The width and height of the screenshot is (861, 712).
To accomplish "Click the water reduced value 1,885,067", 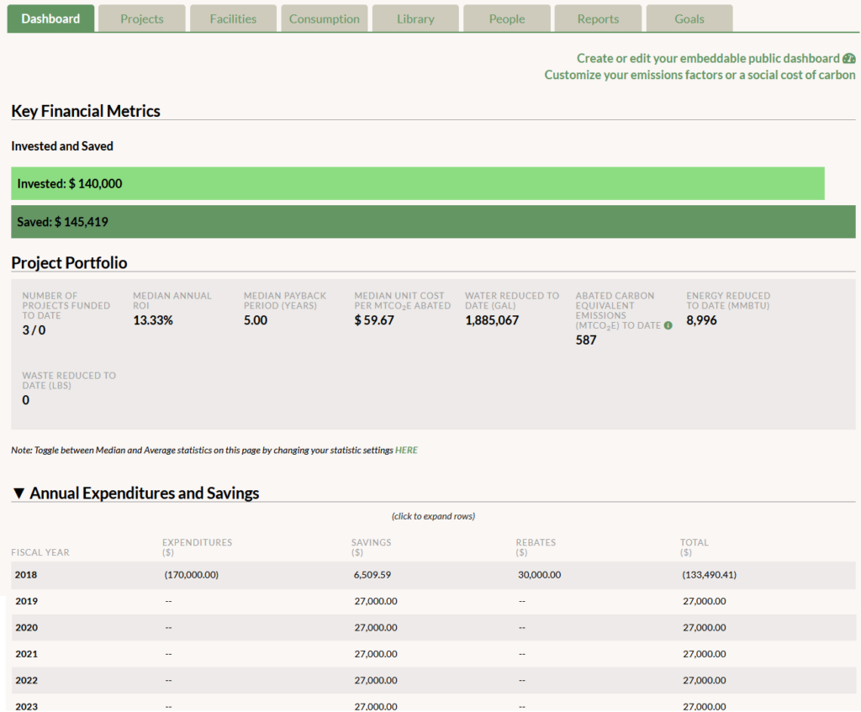I will [x=492, y=320].
